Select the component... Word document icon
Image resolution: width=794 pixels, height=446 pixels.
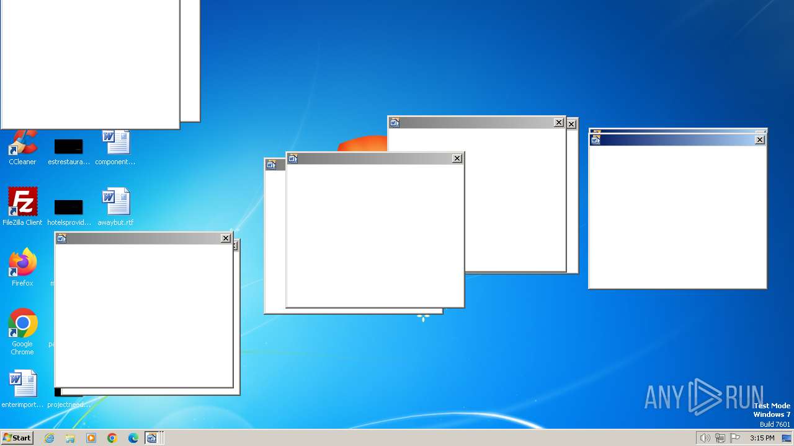(115, 149)
